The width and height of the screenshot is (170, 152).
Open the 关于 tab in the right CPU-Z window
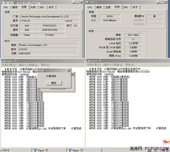135,7
